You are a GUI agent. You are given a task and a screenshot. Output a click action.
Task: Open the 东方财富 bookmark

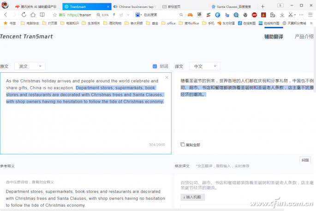pyautogui.click(x=226, y=23)
